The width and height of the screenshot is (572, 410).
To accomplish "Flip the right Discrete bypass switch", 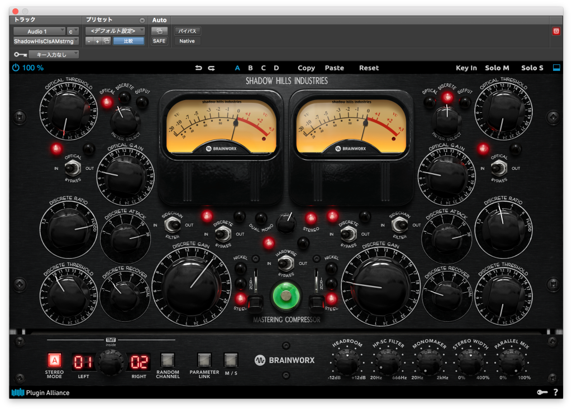I will [x=349, y=234].
